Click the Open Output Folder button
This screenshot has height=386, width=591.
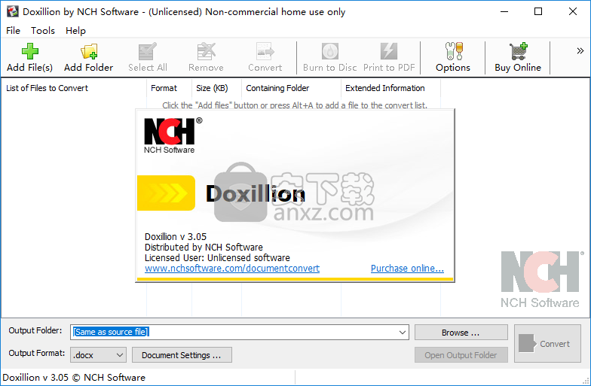click(x=461, y=355)
